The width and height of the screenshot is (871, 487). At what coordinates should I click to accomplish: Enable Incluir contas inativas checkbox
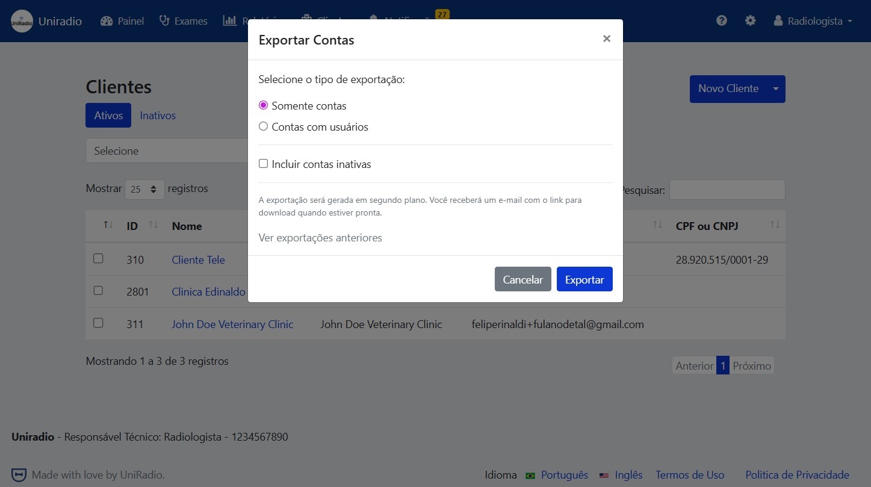click(x=263, y=164)
